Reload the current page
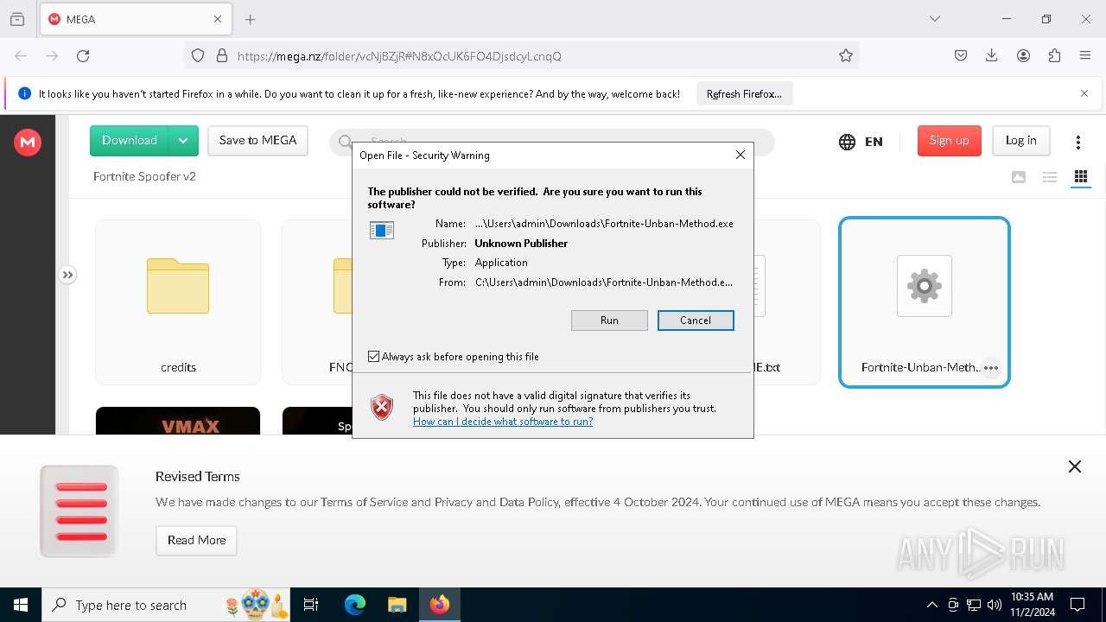The width and height of the screenshot is (1106, 622). (83, 56)
